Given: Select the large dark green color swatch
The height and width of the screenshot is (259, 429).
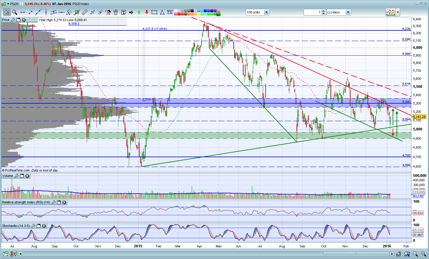Looking at the screenshot, I should click(x=218, y=14).
